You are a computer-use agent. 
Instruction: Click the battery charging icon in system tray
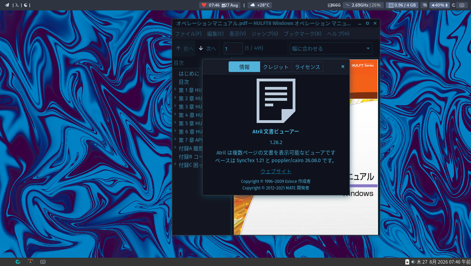[x=407, y=262]
